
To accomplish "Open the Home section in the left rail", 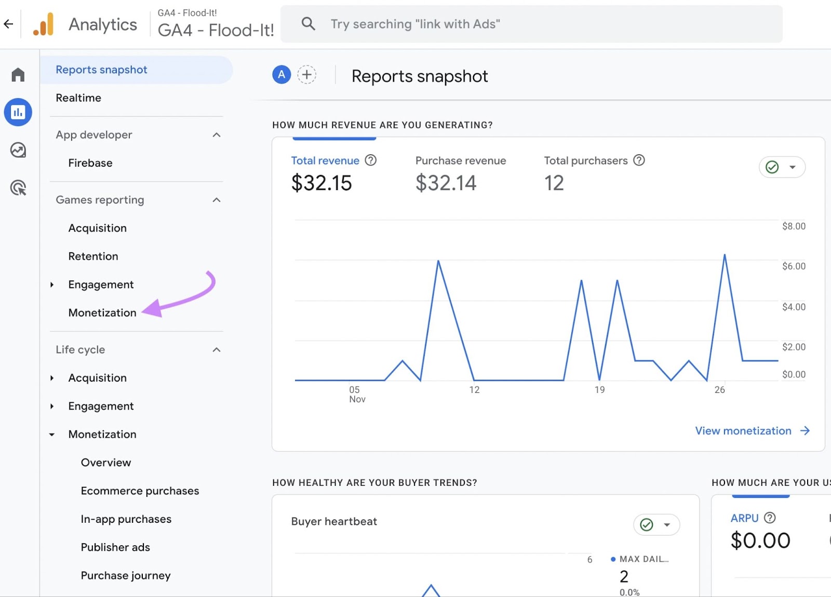I will [18, 74].
